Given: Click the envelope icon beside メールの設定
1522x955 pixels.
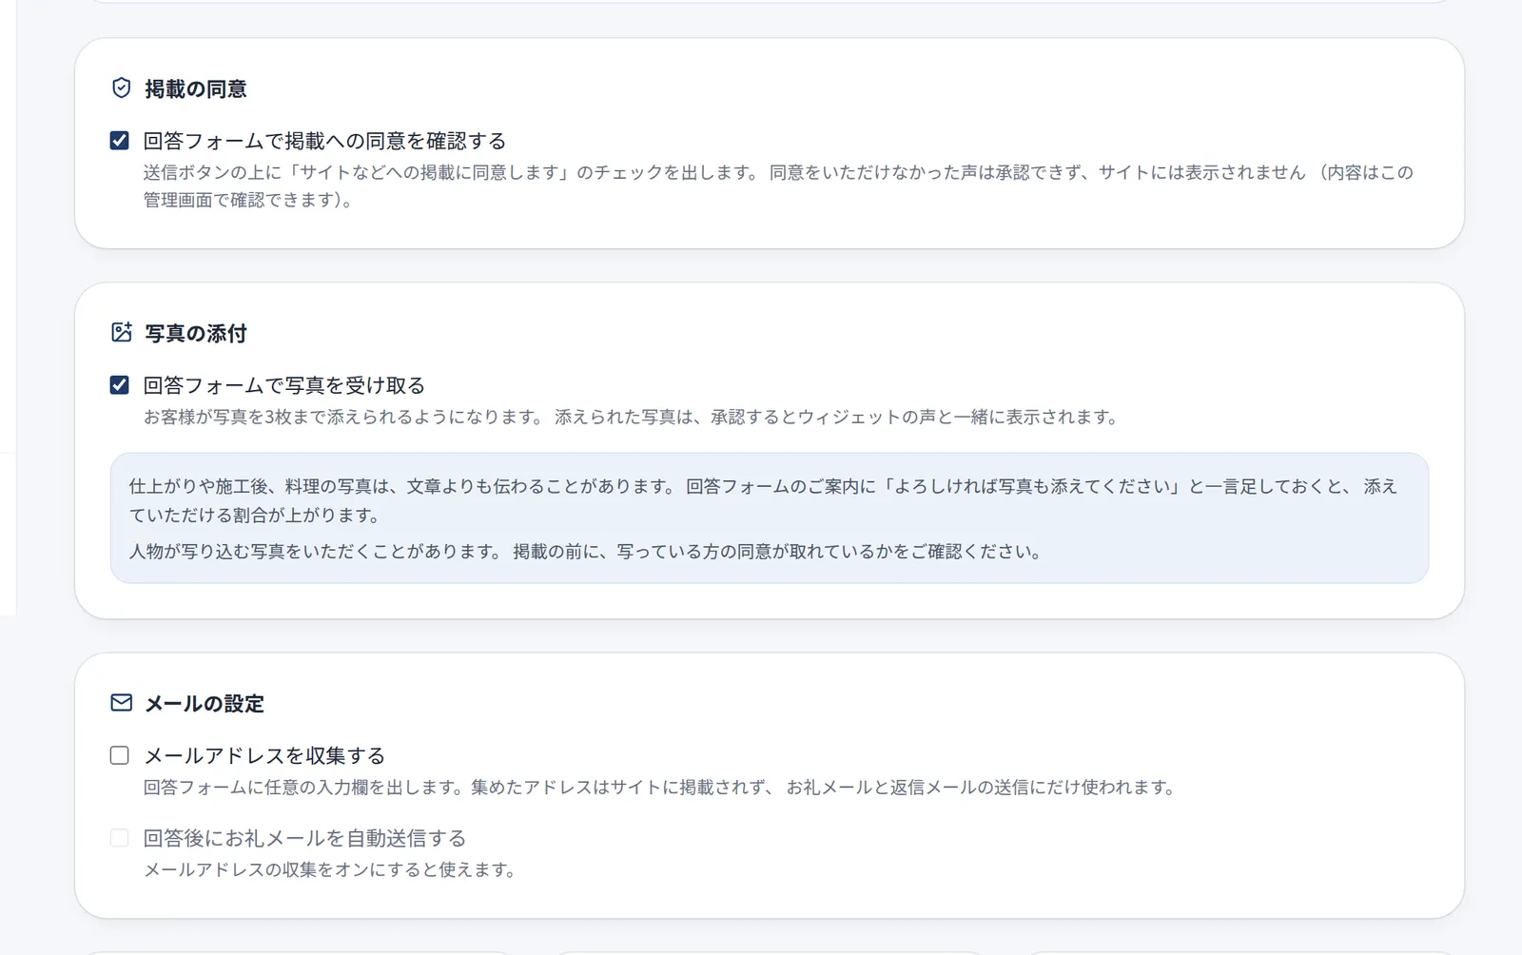Looking at the screenshot, I should click(x=121, y=703).
